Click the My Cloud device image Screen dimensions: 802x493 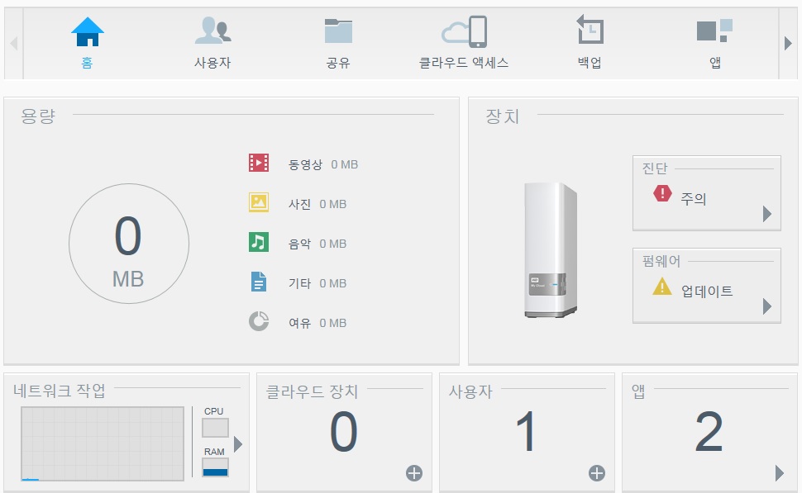(550, 251)
